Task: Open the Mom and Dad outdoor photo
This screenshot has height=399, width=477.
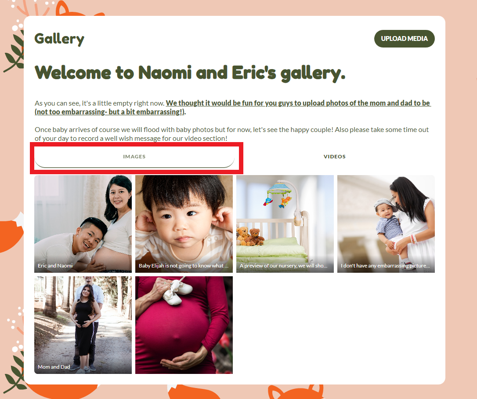Action: click(x=83, y=325)
